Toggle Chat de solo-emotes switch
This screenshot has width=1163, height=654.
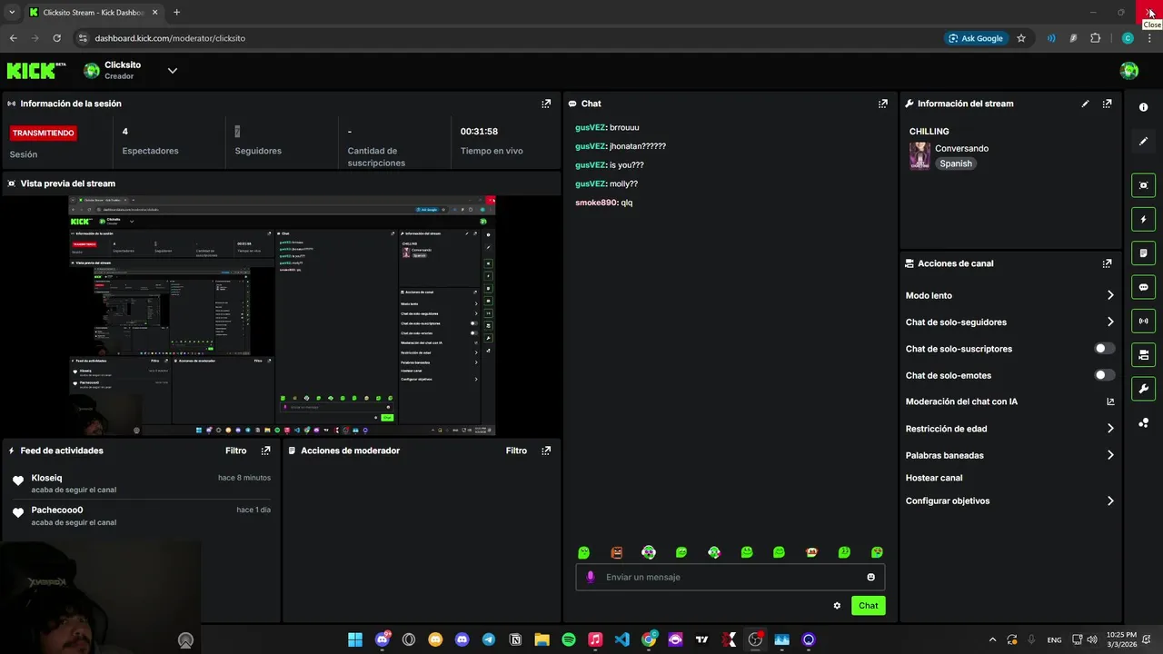pyautogui.click(x=1105, y=375)
